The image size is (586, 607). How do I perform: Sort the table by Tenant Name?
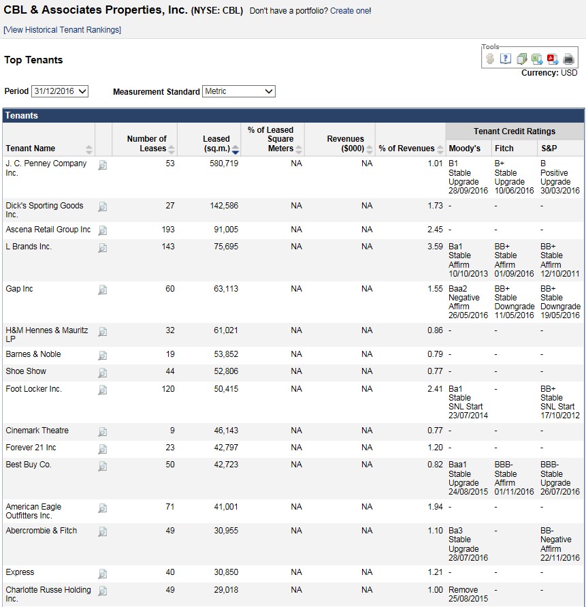pyautogui.click(x=89, y=149)
